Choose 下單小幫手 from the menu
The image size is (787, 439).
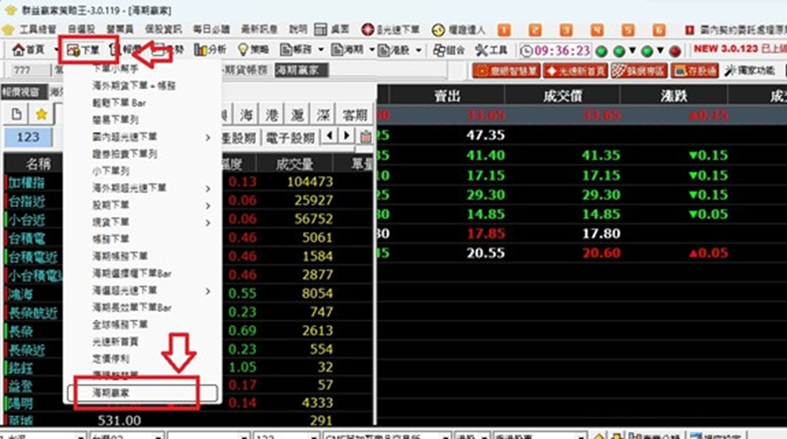(116, 69)
